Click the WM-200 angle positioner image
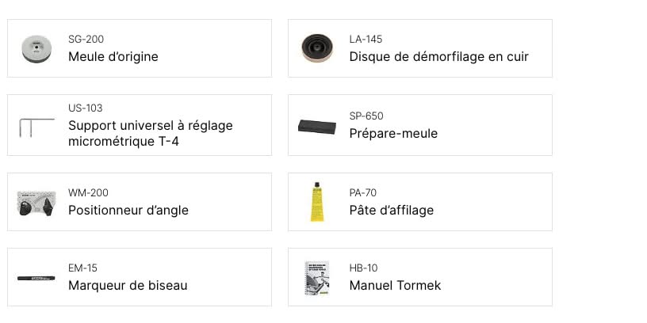 [x=36, y=202]
